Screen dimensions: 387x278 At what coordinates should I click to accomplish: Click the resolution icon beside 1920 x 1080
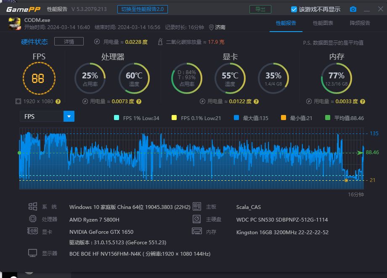tap(18, 102)
